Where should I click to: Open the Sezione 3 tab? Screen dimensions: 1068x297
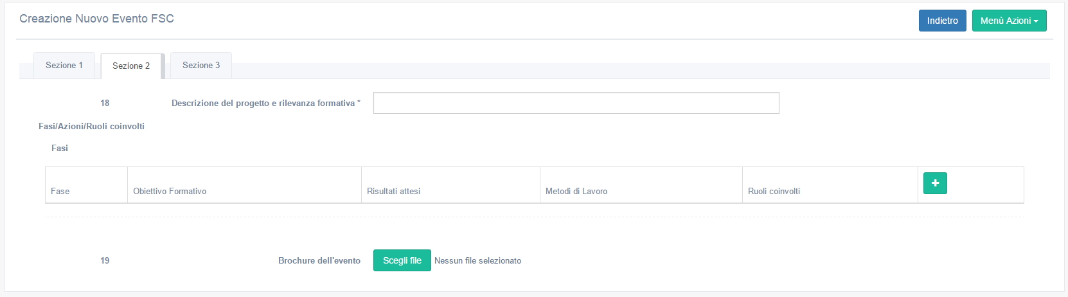coord(201,66)
